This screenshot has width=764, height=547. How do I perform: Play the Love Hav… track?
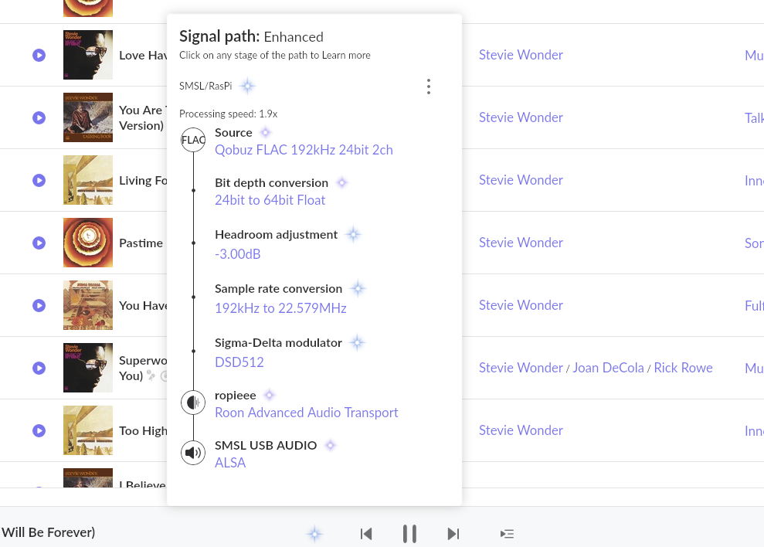[39, 55]
